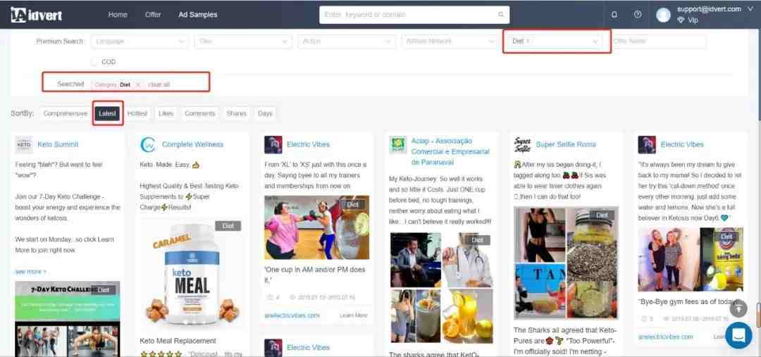Image resolution: width=761 pixels, height=357 pixels.
Task: Sort by Days
Action: pos(265,113)
